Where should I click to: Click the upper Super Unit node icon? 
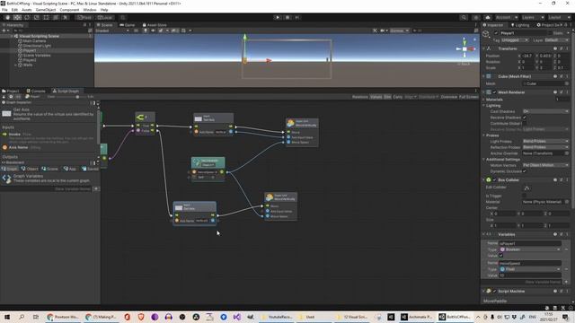pyautogui.click(x=290, y=123)
